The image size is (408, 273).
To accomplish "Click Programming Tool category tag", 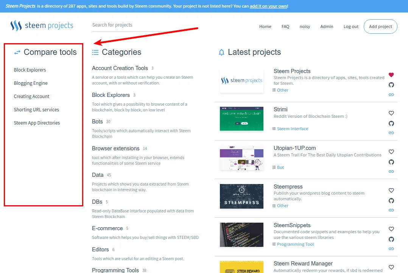I will pos(295,244).
